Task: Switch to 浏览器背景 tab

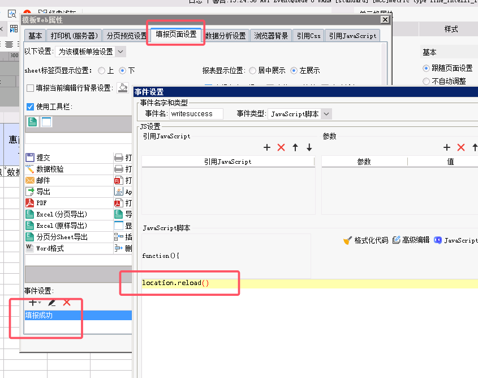Action: (271, 36)
